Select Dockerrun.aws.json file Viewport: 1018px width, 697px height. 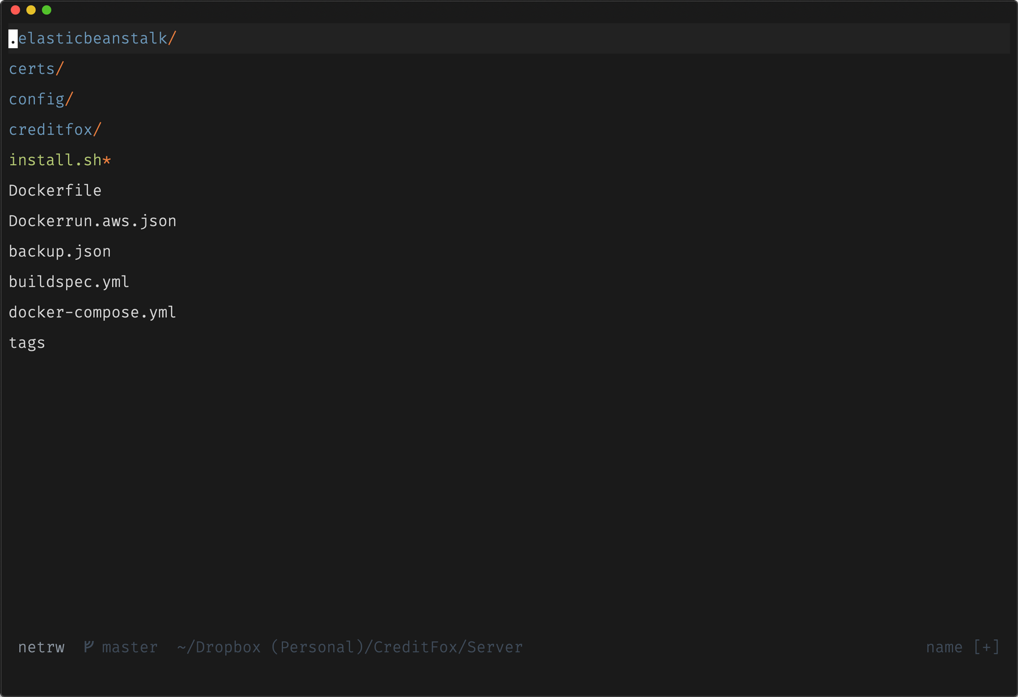click(93, 221)
